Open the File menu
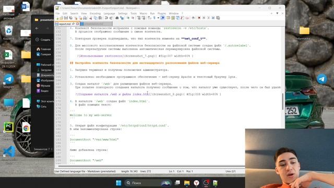The image size is (334, 188). (57, 14)
